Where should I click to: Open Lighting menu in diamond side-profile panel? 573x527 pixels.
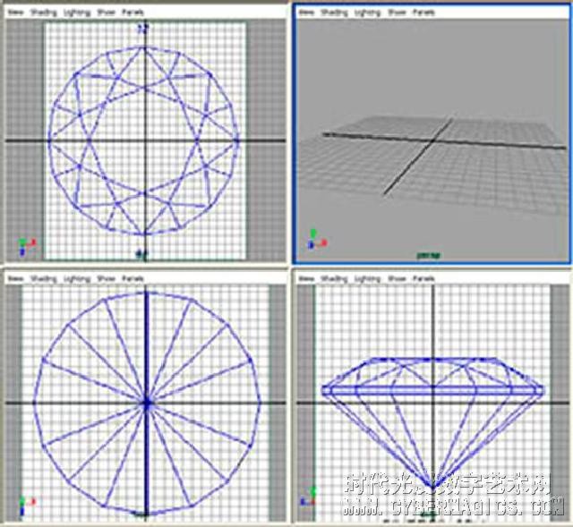367,278
